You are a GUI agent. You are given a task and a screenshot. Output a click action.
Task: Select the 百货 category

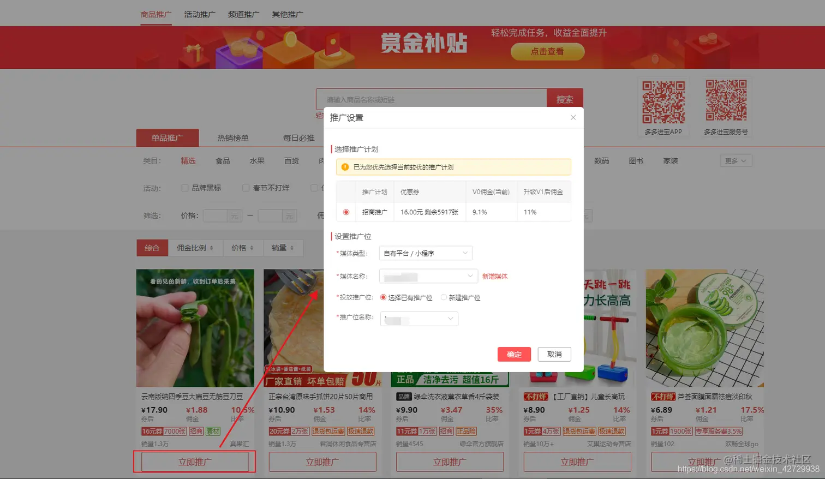[x=292, y=161]
